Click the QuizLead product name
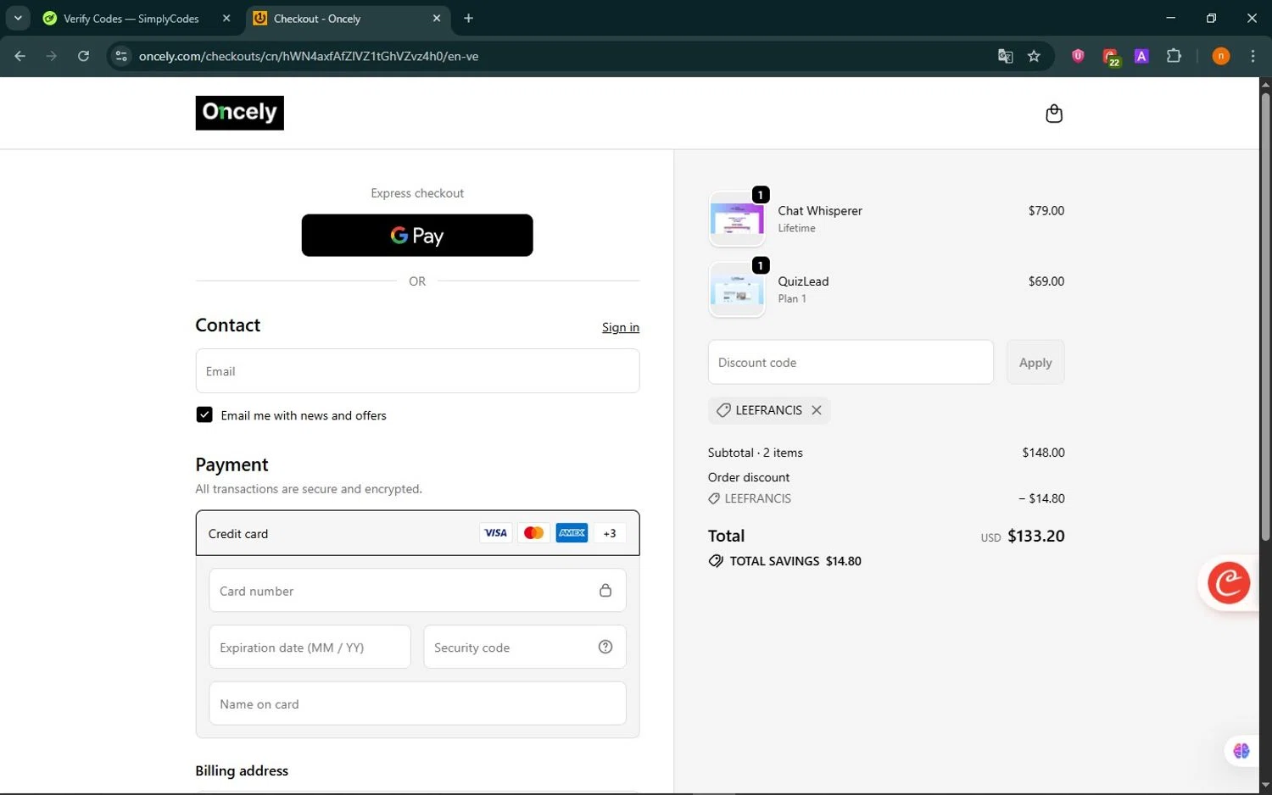This screenshot has height=795, width=1272. point(803,281)
